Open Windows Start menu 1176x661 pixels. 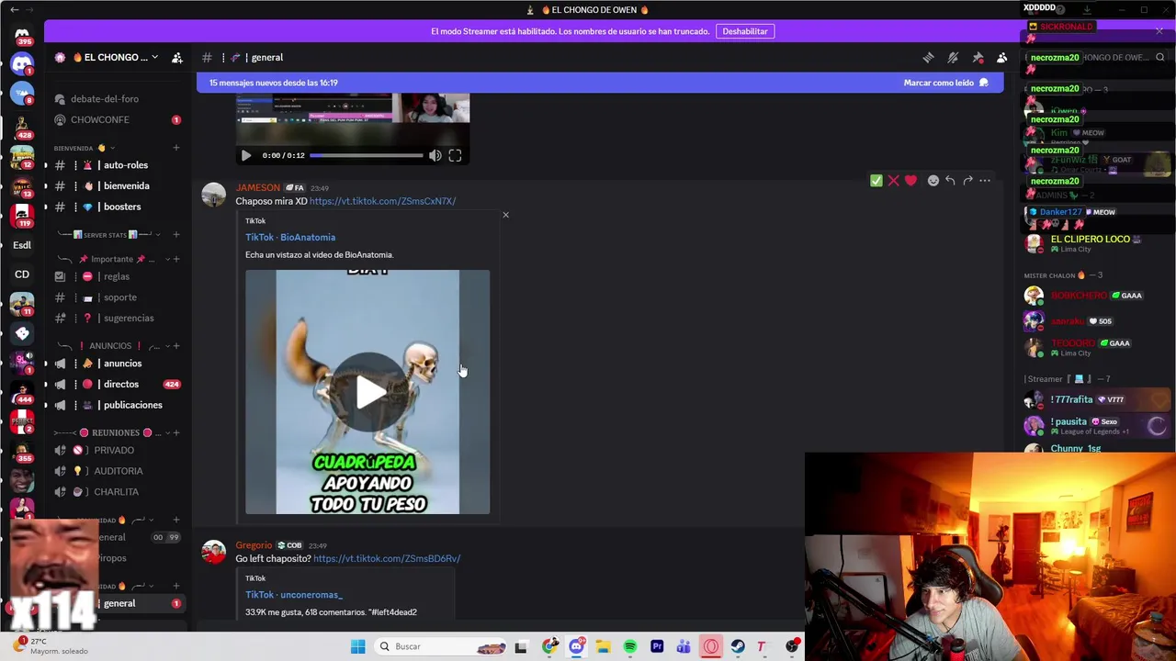(357, 646)
